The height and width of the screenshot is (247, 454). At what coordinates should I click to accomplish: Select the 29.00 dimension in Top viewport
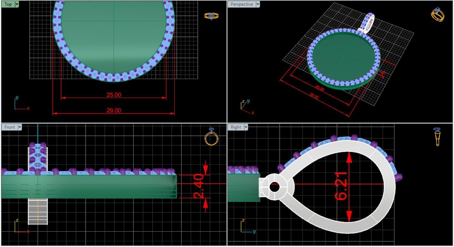pyautogui.click(x=114, y=110)
